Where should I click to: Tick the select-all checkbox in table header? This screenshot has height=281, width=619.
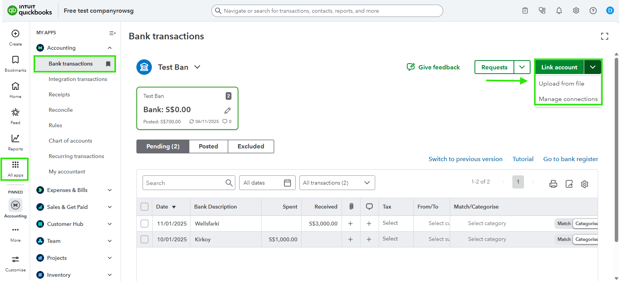(x=145, y=207)
